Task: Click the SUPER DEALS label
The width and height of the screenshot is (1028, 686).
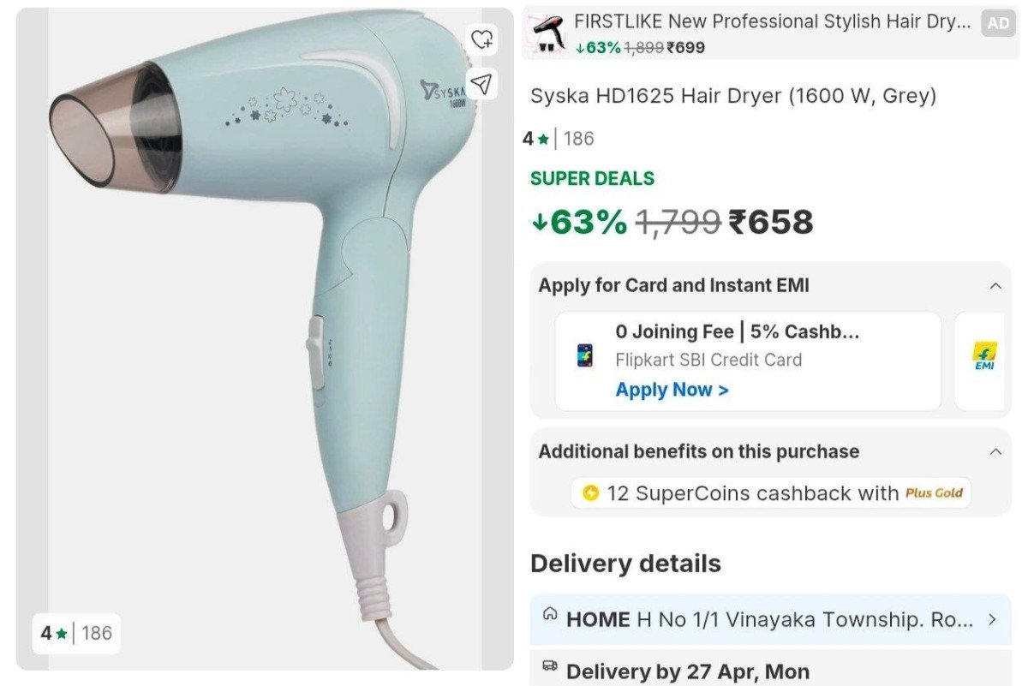Action: click(x=592, y=178)
